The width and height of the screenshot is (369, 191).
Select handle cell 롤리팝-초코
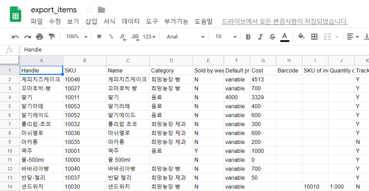click(x=42, y=124)
